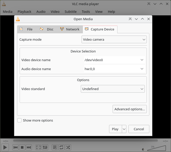
Task: Open the Audio menu
Action: click(41, 12)
